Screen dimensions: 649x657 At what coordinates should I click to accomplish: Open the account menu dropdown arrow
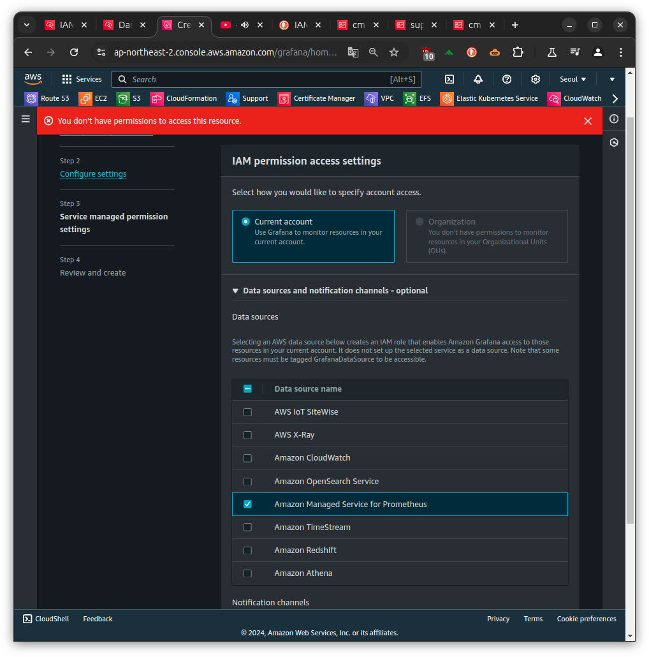[612, 79]
